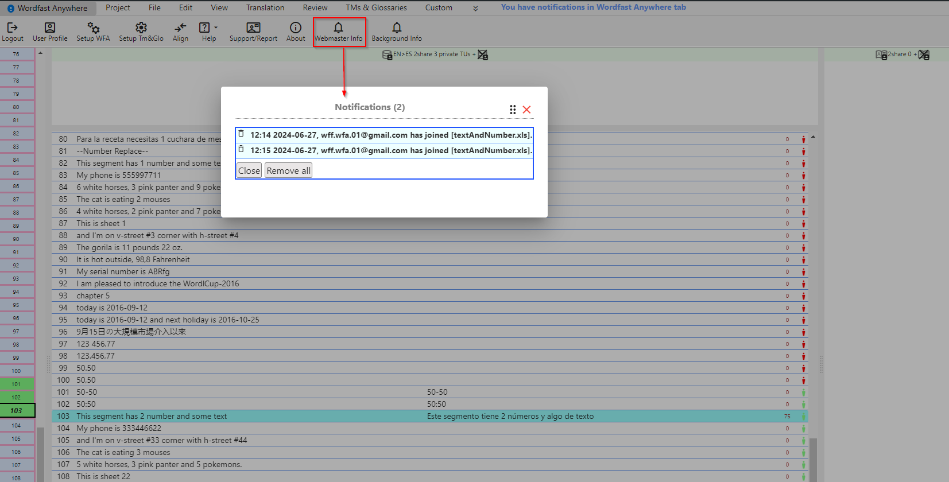
Task: Click source 'chapter 5' on row 93
Action: [x=93, y=296]
